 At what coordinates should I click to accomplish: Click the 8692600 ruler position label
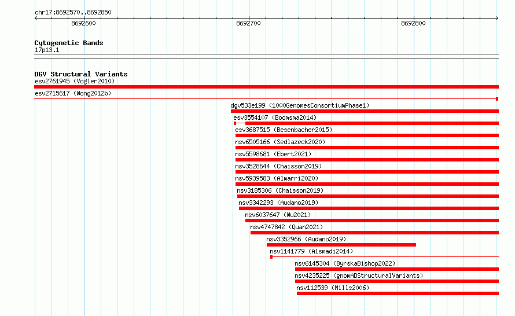click(x=83, y=23)
